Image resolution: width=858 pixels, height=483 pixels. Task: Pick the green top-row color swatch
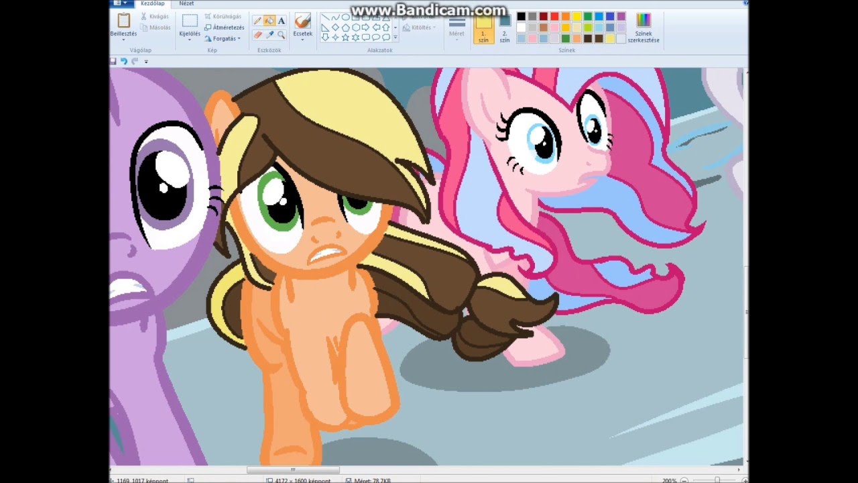588,16
